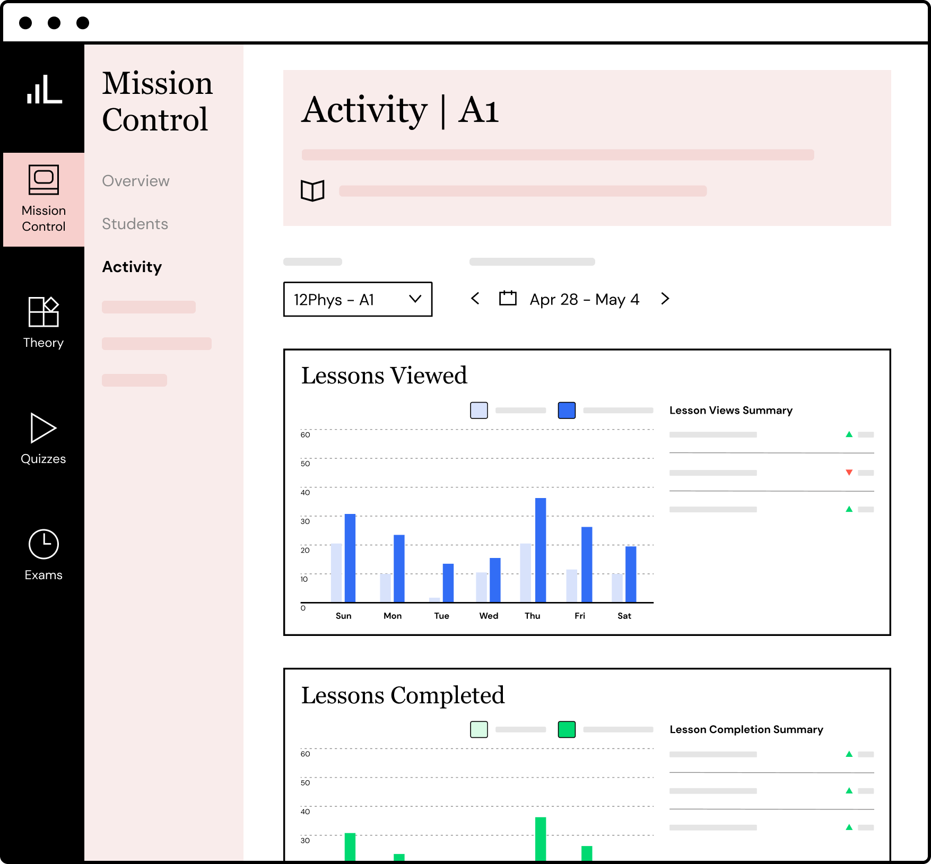This screenshot has width=931, height=864.
Task: Advance to next week with right chevron
Action: point(665,299)
